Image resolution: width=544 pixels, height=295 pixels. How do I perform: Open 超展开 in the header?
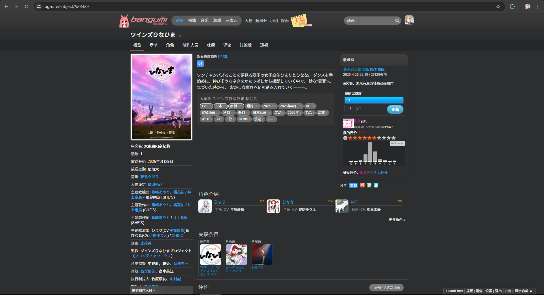pyautogui.click(x=261, y=21)
